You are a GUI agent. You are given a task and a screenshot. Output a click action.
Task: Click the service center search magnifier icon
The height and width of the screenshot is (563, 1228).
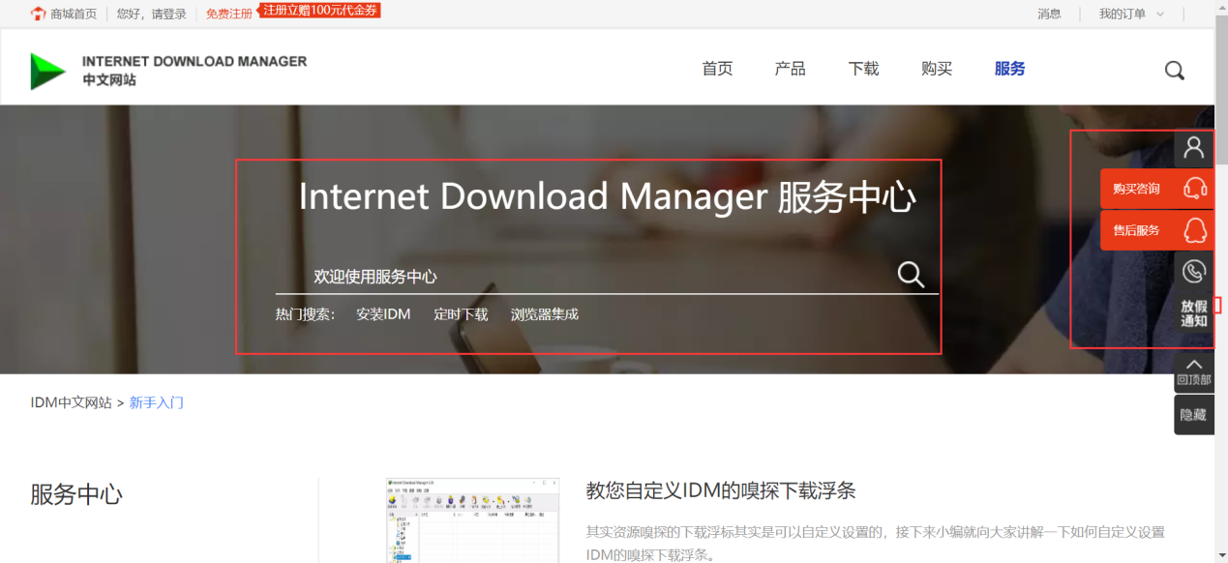(911, 275)
